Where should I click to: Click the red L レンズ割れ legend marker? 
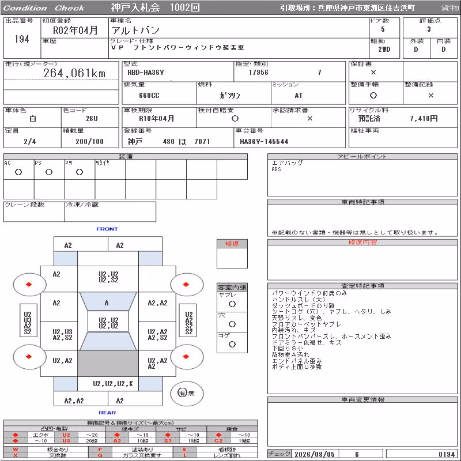pos(184,455)
